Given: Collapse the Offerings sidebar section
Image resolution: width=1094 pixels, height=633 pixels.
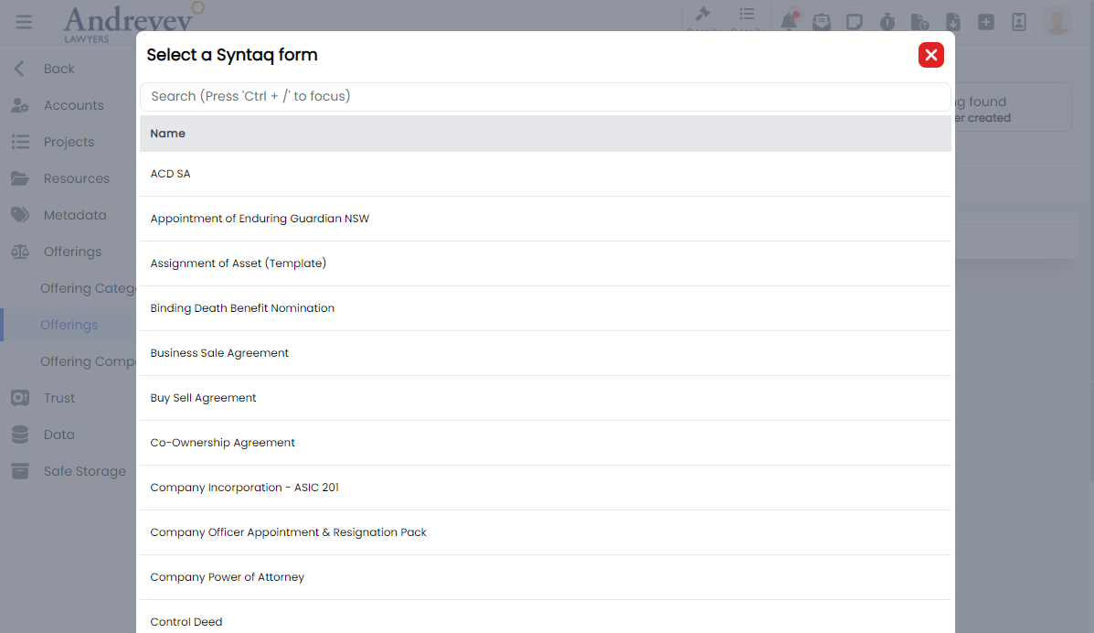Looking at the screenshot, I should pos(72,252).
